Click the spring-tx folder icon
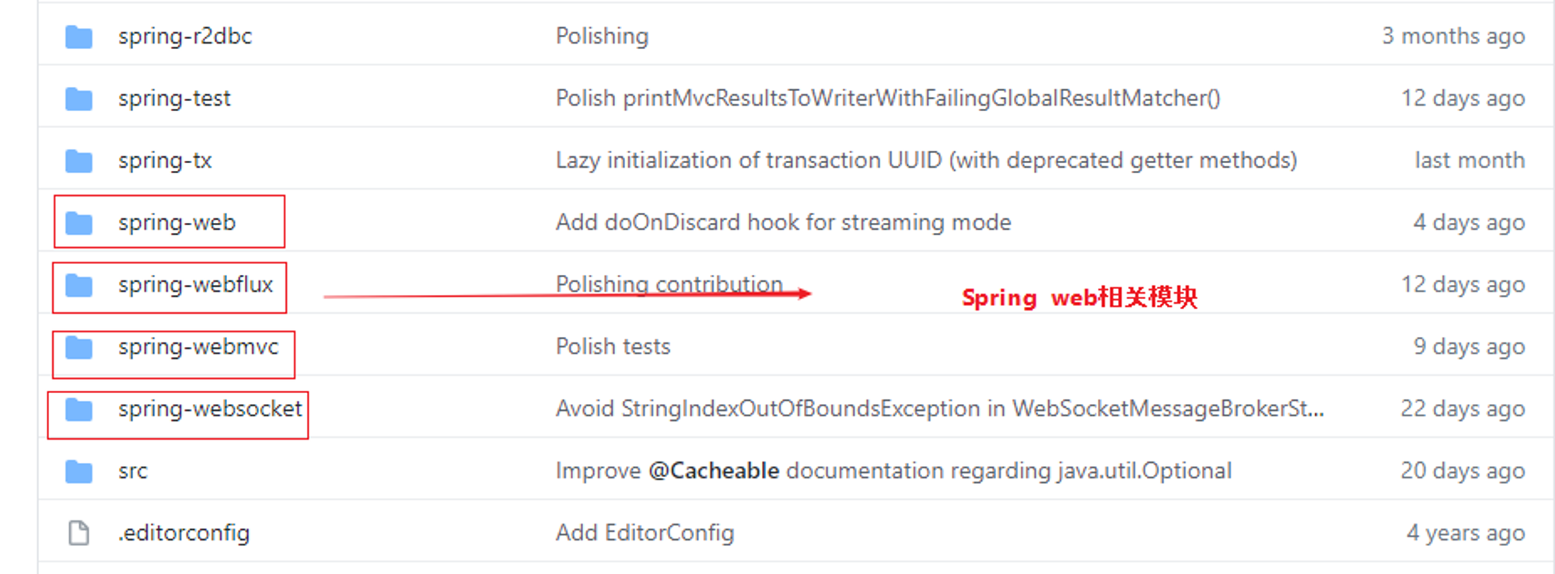This screenshot has width=1555, height=574. point(79,161)
